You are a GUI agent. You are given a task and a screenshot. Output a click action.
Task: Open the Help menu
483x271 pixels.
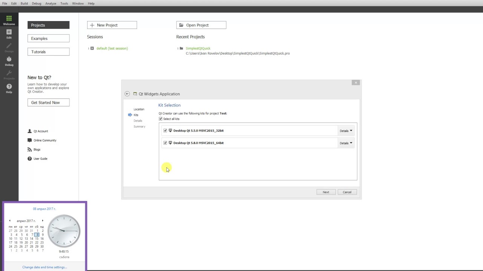click(x=91, y=3)
